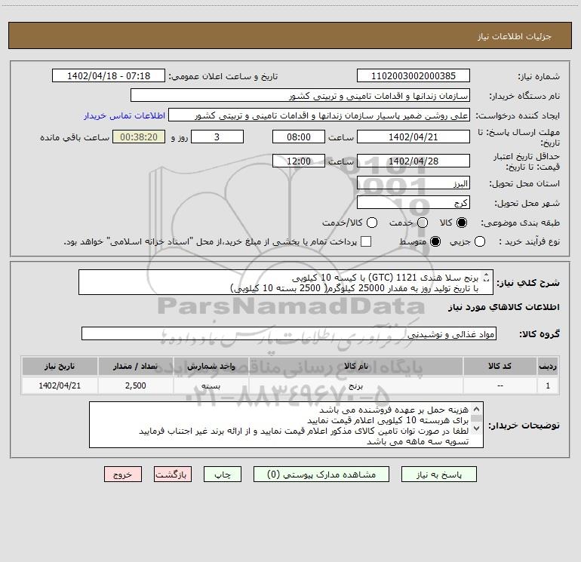Open مشاهده مدارک پیوستی (0) button
This screenshot has width=581, height=562.
pyautogui.click(x=321, y=474)
